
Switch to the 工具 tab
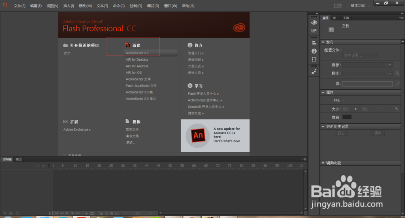(346, 18)
